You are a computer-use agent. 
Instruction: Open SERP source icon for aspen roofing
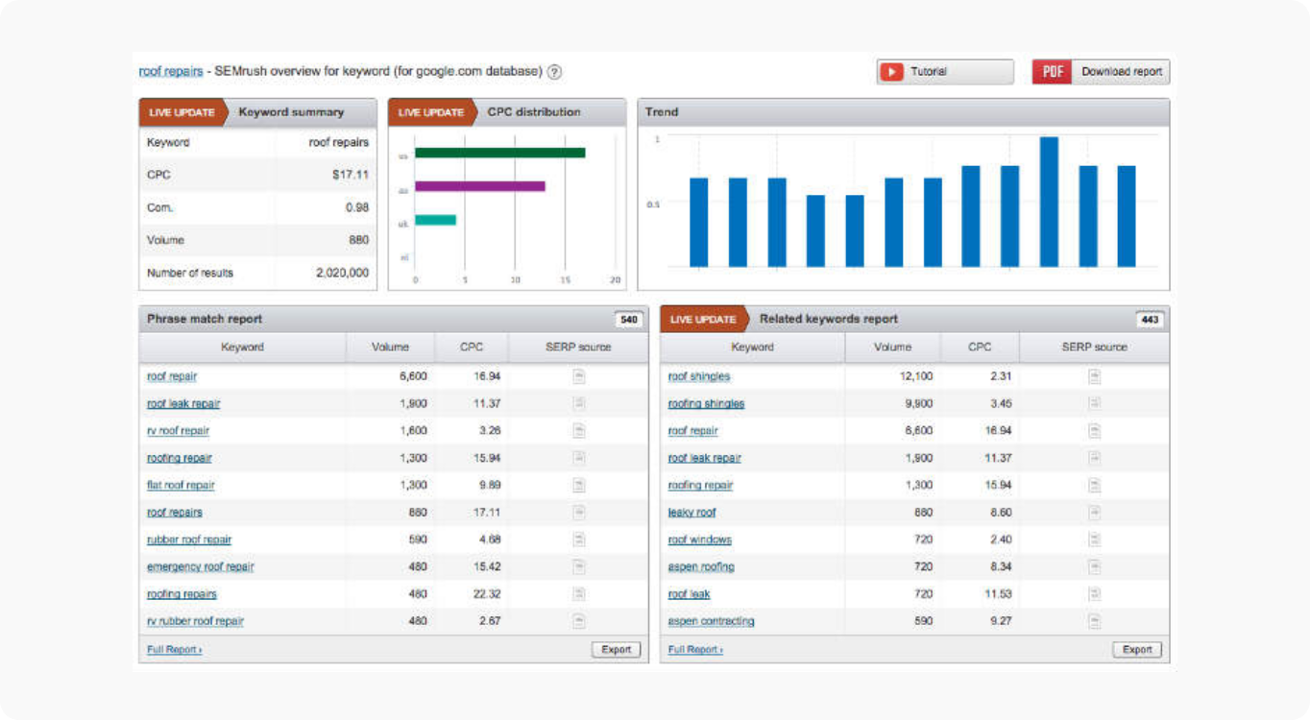pos(1095,566)
